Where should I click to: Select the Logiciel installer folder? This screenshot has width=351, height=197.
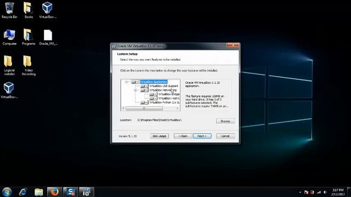[x=9, y=65]
